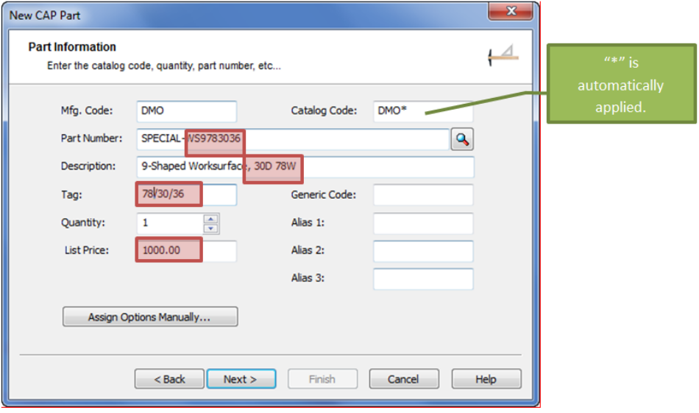Open Help for this dialog
699x413 pixels.
pyautogui.click(x=486, y=379)
